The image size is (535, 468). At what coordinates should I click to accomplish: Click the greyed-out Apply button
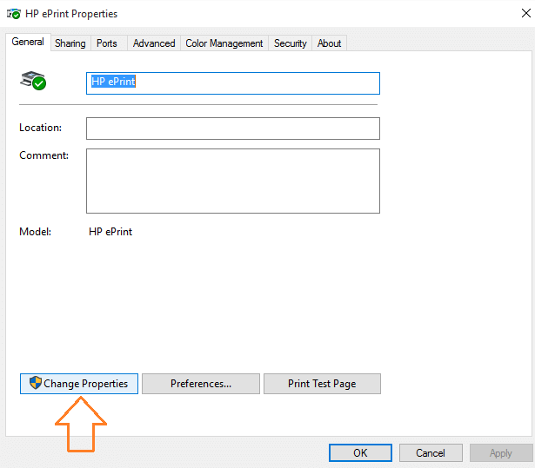pos(501,452)
